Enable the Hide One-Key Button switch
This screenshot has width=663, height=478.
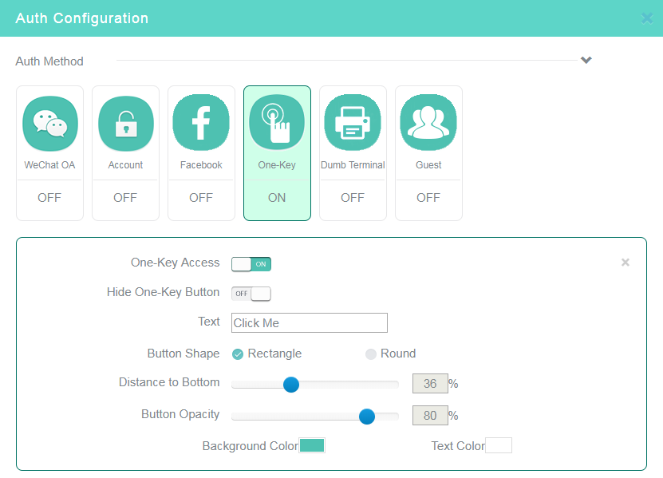[x=251, y=294]
